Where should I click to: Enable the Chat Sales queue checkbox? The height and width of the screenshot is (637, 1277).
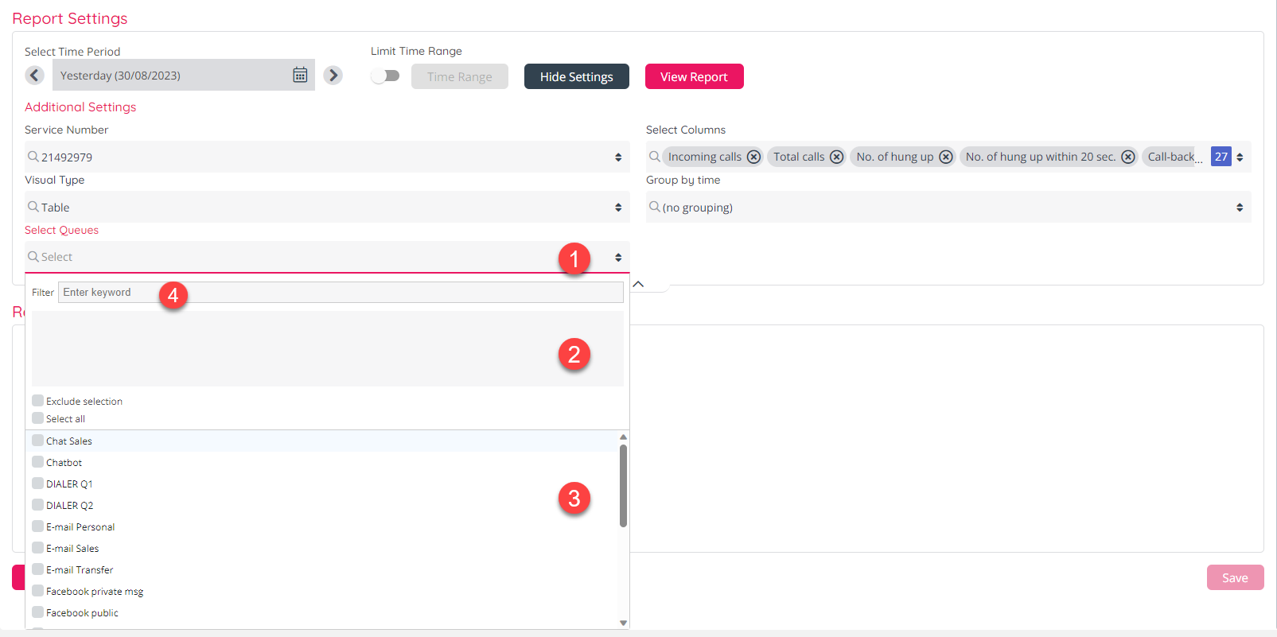38,441
